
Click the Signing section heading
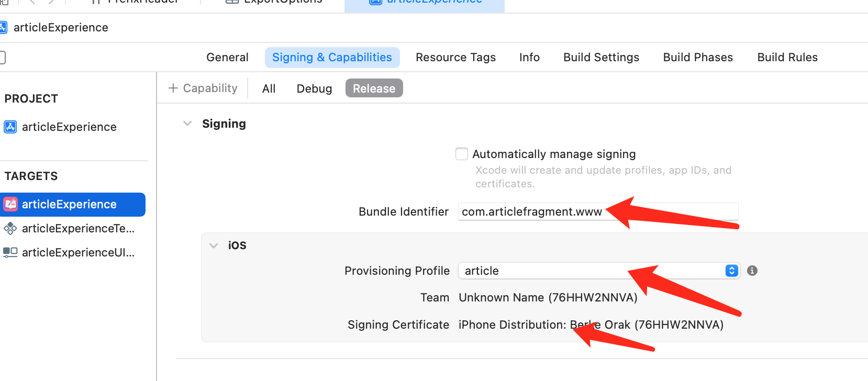[224, 124]
